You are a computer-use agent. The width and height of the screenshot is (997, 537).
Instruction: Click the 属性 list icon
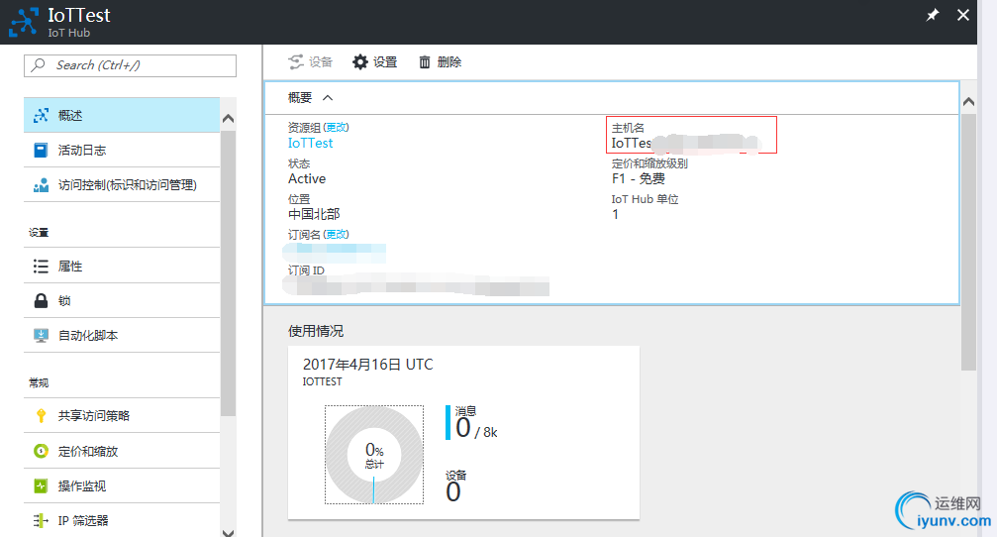41,266
